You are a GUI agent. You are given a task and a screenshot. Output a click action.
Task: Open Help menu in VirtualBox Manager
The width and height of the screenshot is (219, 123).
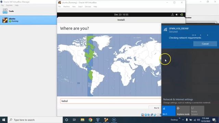16,5
